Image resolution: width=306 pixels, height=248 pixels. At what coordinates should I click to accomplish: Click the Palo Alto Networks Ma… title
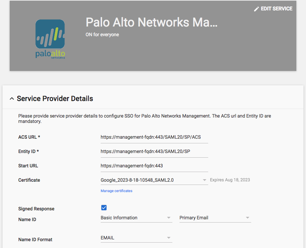[152, 22]
